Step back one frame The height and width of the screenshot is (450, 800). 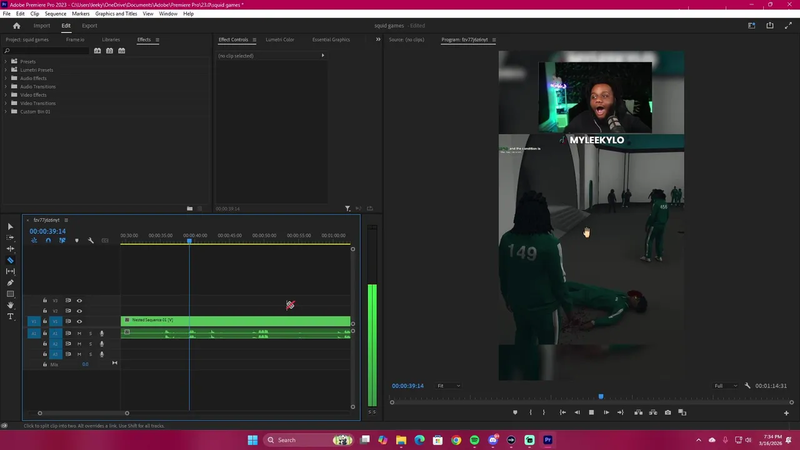click(x=577, y=412)
